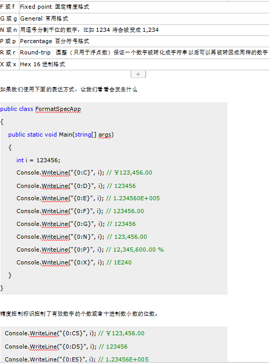Image resolution: width=269 pixels, height=363 pixels.
Task: Click the plus button below the table
Action: (138, 74)
